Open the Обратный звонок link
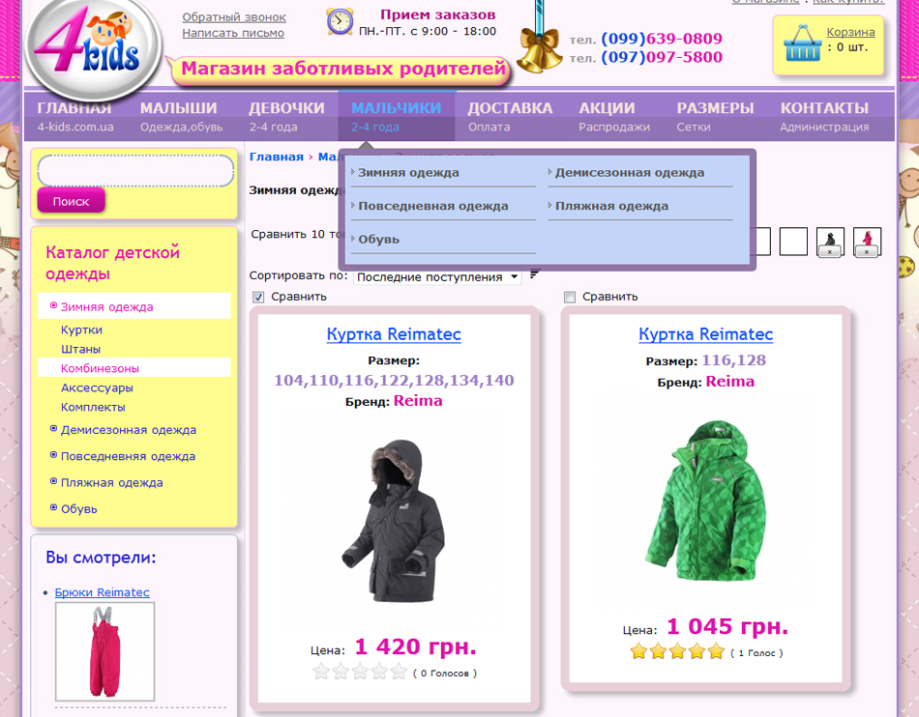Viewport: 919px width, 717px height. pyautogui.click(x=234, y=17)
